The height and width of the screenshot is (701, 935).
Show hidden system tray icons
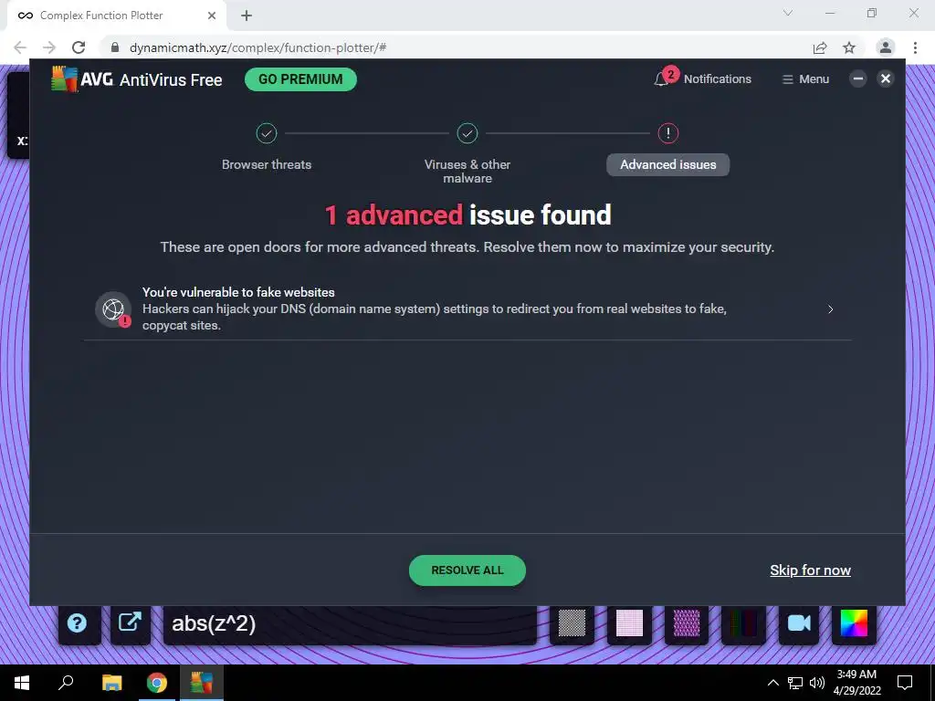click(x=772, y=683)
